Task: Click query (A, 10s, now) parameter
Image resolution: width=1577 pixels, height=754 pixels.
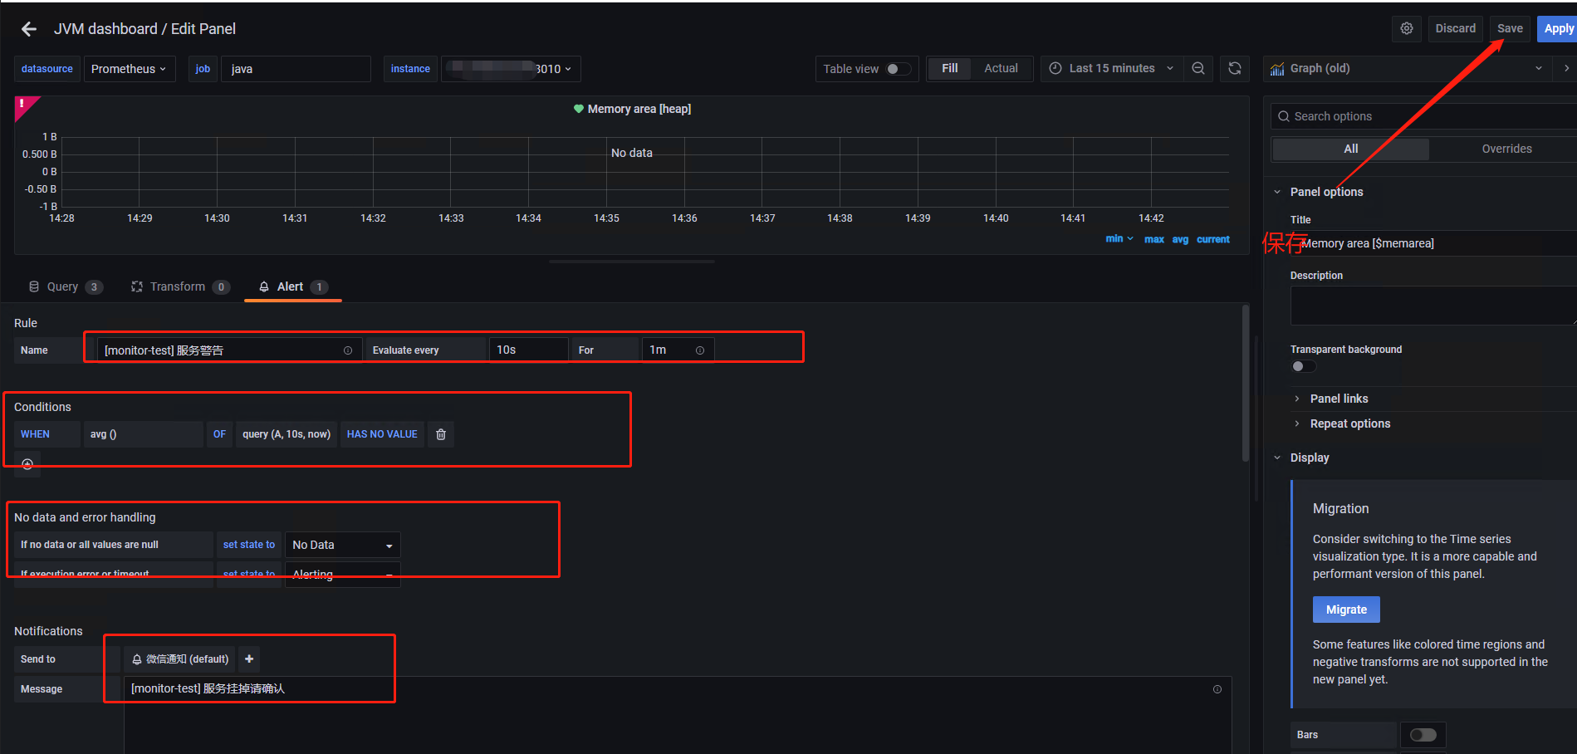Action: [x=287, y=434]
